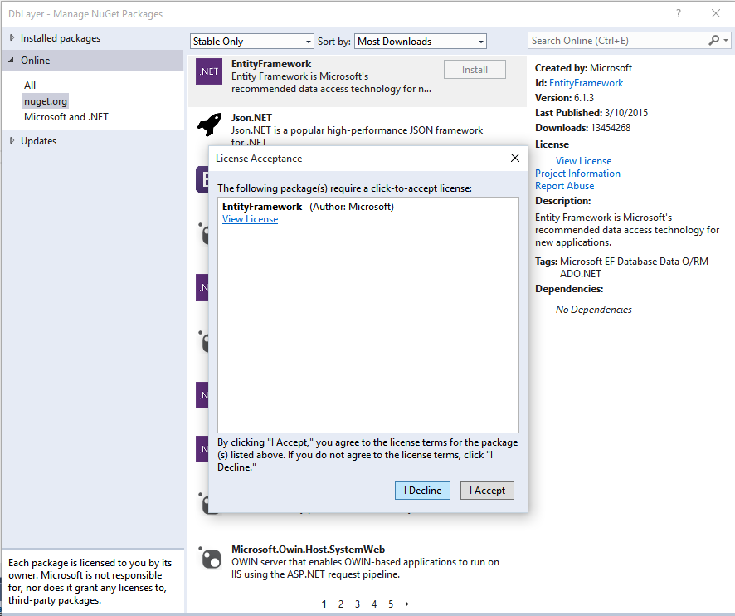This screenshot has height=616, width=735.
Task: Click the EntityFramework .NET package icon
Action: [x=208, y=71]
